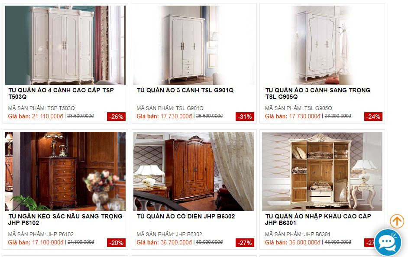408x257 pixels.
Task: Open the TỦ NGĂN KÉO SẮC NÂU SANG TRỌNG title link
Action: 65,219
